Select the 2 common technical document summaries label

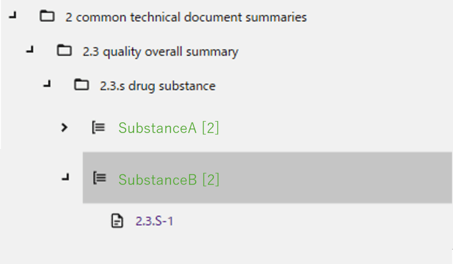186,18
